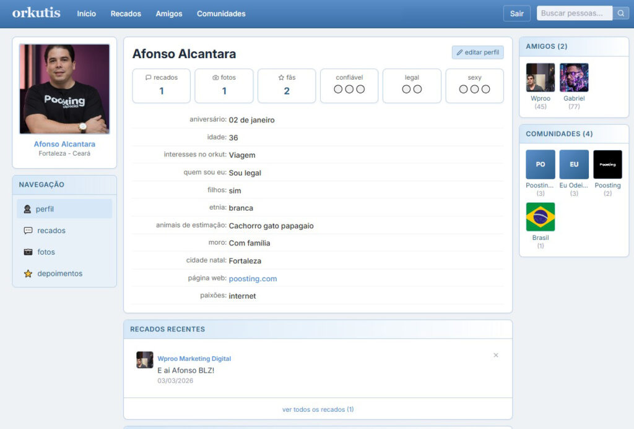
Task: Open the recados counter box
Action: 162,85
